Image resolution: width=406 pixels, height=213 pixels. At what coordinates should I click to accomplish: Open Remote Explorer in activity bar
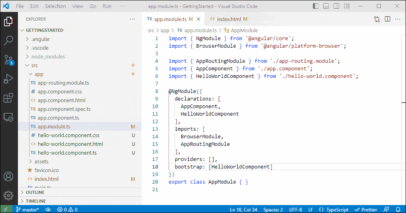pos(8,117)
